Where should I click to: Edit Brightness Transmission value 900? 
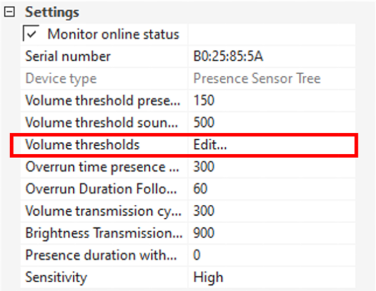click(271, 233)
